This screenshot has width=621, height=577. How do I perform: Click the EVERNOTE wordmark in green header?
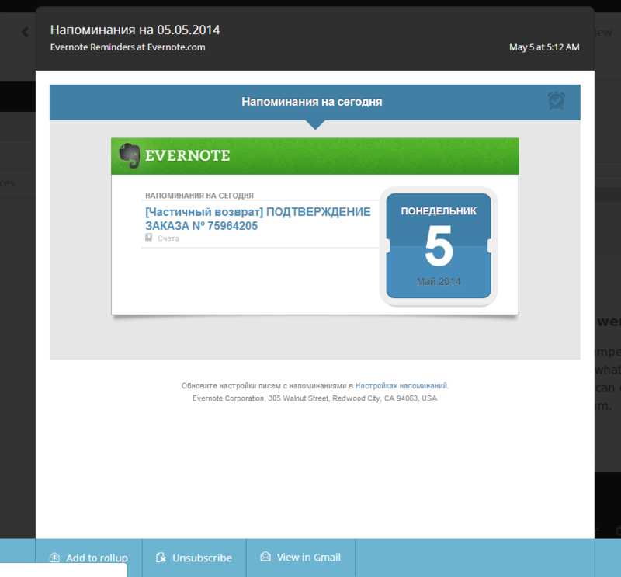pos(187,155)
